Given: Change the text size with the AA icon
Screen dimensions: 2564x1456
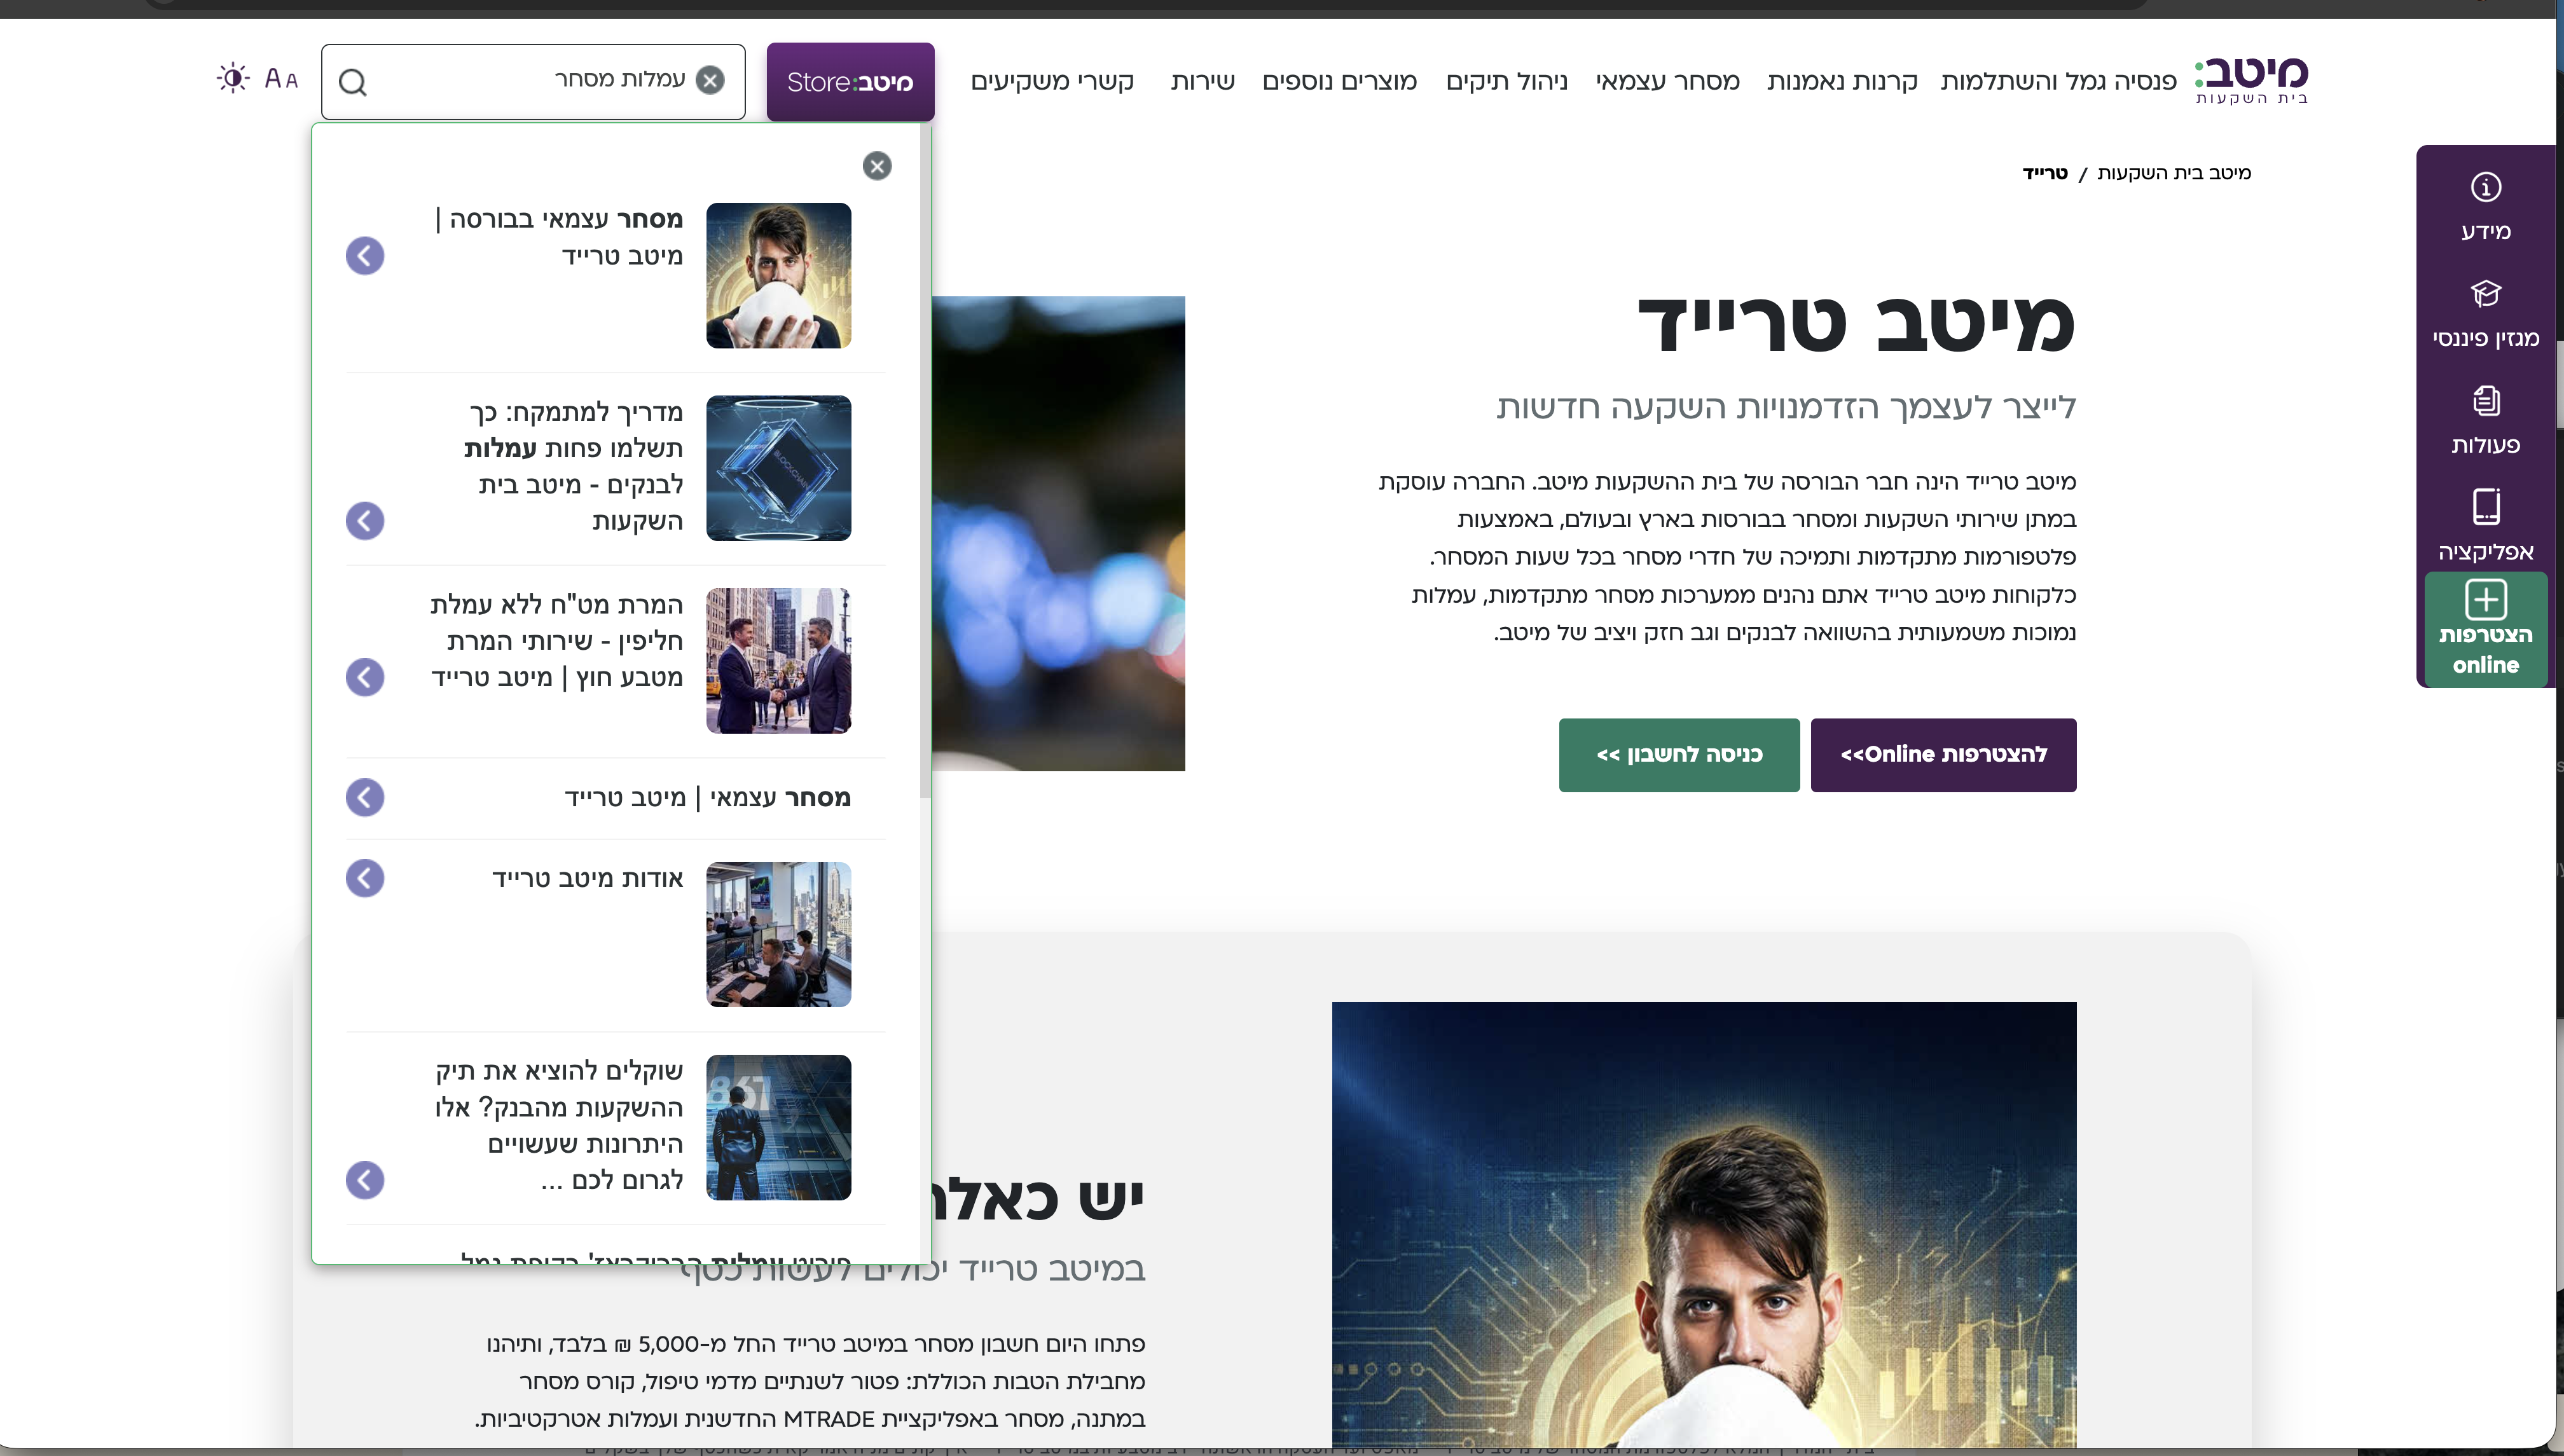Looking at the screenshot, I should (x=281, y=78).
